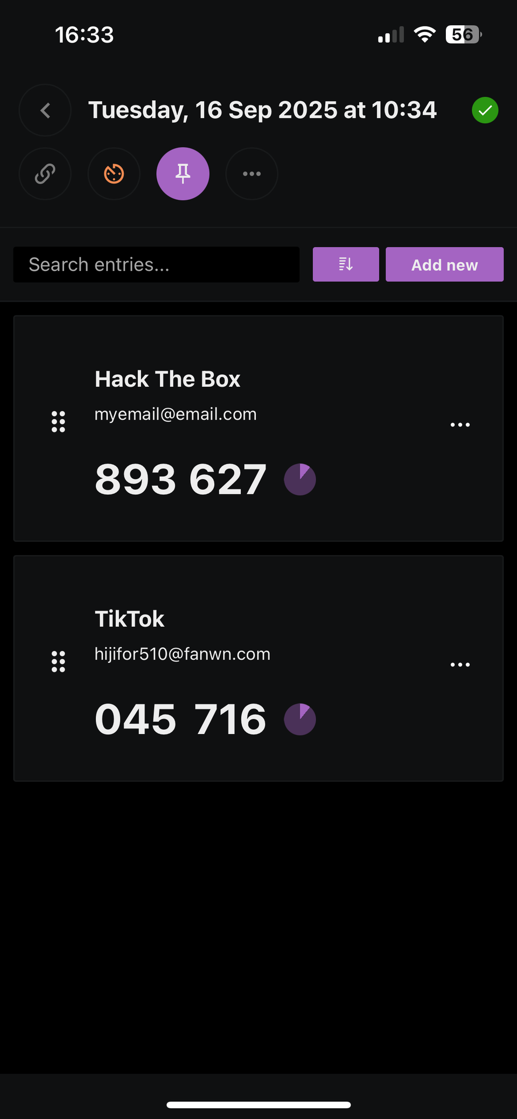Image resolution: width=517 pixels, height=1119 pixels.
Task: Grab the TikTok entry drag handle
Action: [x=58, y=661]
